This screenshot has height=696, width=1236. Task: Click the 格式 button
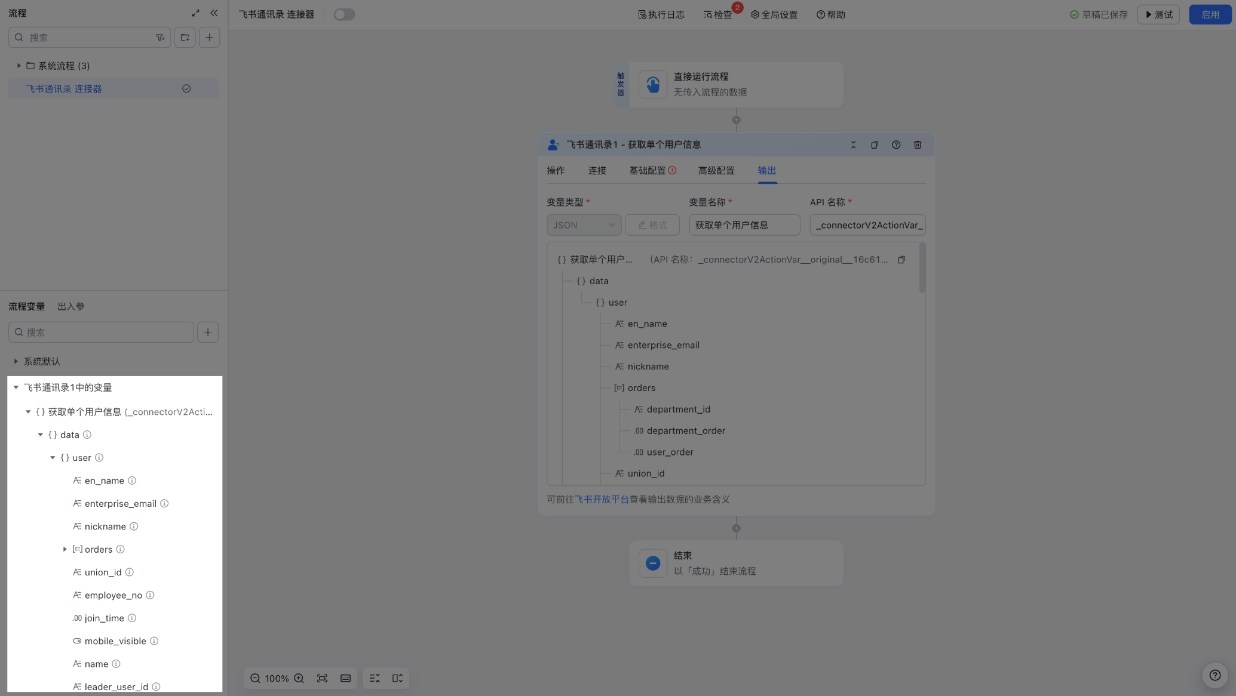[x=652, y=225]
